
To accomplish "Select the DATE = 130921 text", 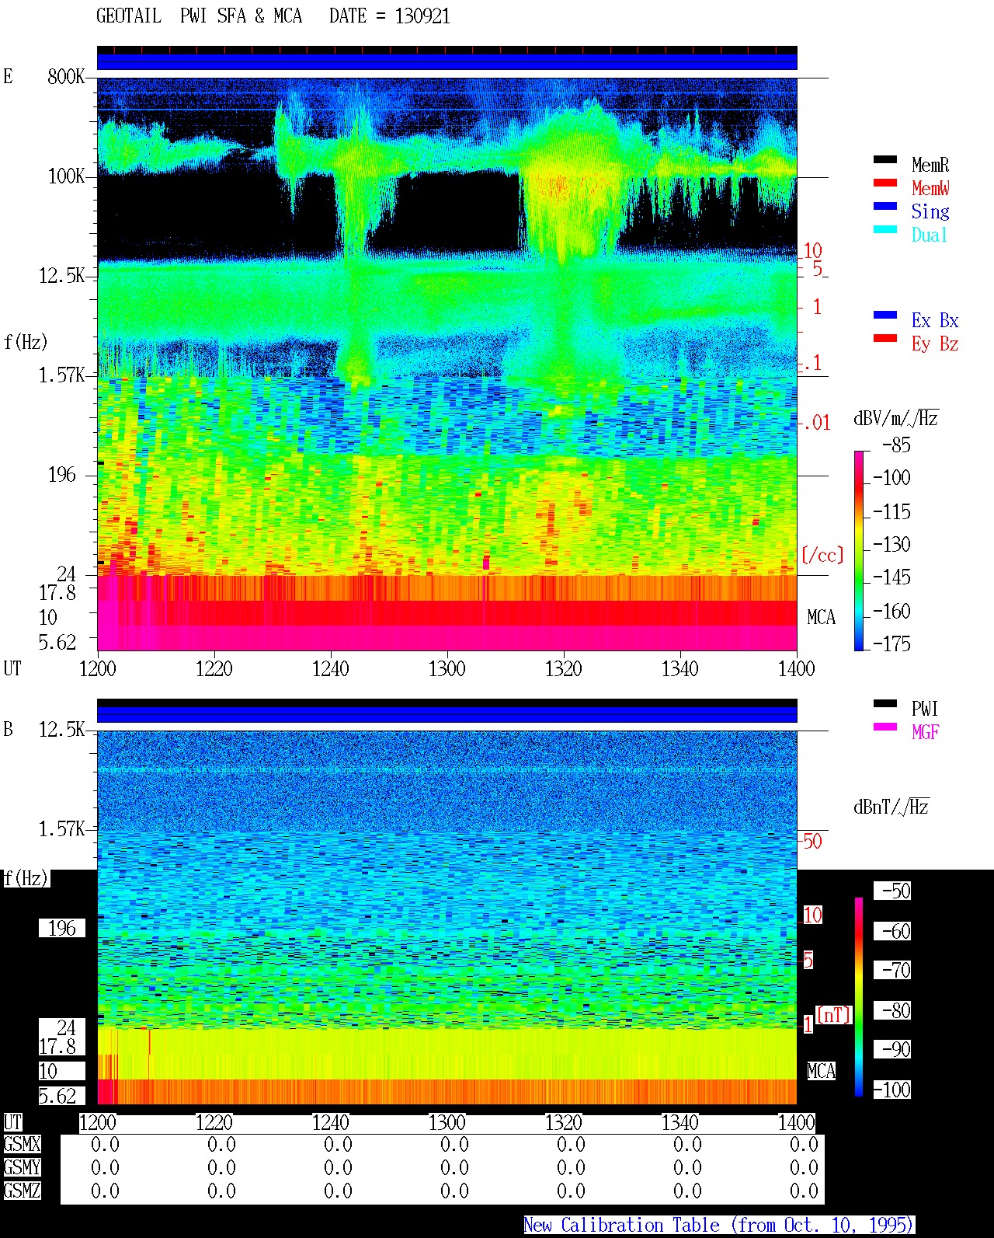I will [x=390, y=16].
